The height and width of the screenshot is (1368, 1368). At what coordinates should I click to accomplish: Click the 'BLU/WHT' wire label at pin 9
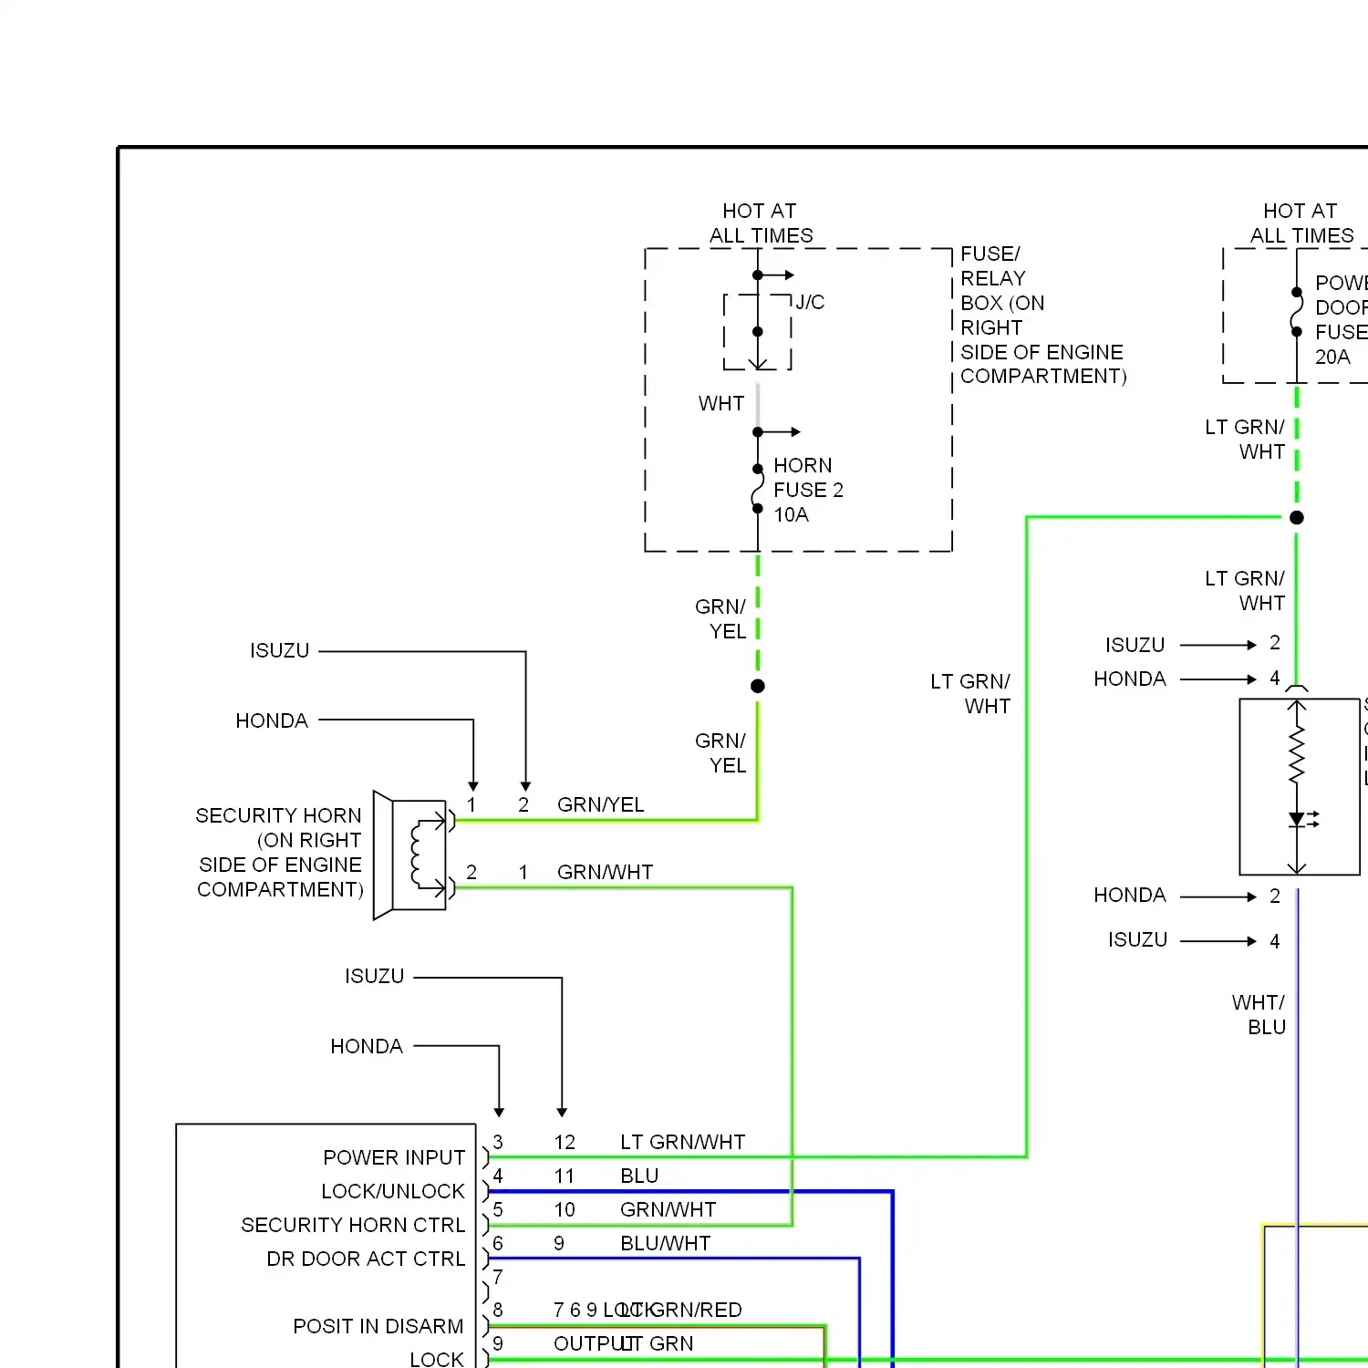click(x=665, y=1243)
